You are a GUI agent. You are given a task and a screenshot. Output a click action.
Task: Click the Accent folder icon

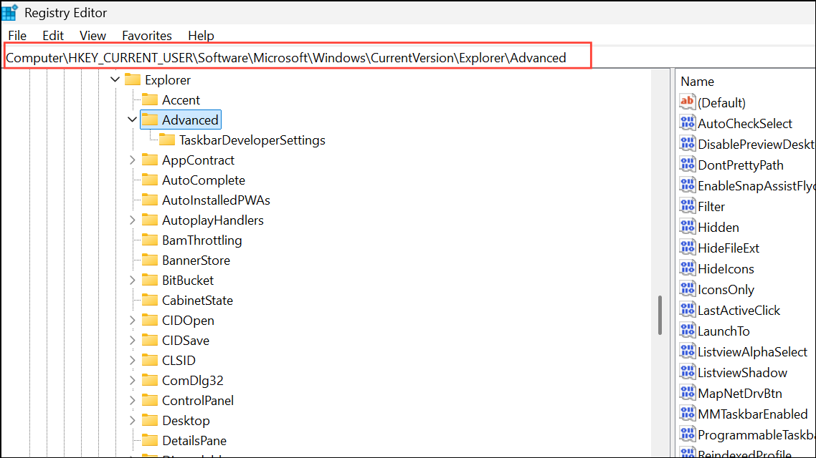(x=150, y=99)
